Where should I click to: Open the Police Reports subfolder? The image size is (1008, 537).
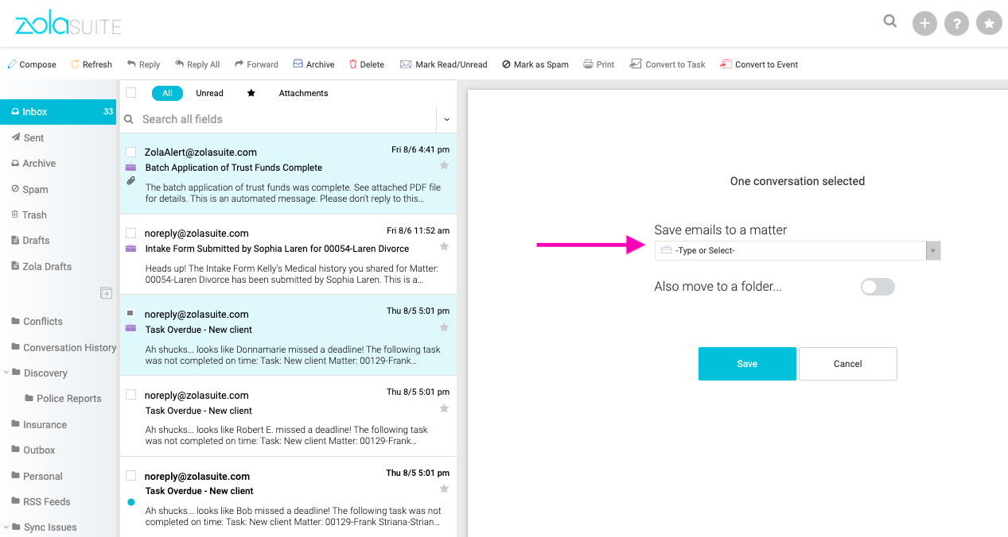tap(63, 399)
